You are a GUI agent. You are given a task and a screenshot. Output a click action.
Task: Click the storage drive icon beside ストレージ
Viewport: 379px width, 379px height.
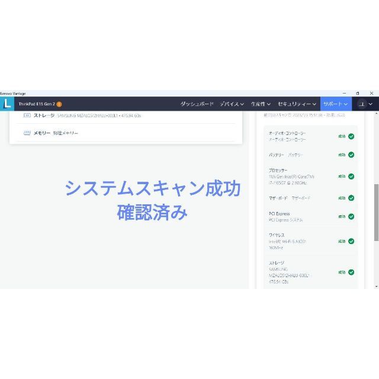click(27, 115)
